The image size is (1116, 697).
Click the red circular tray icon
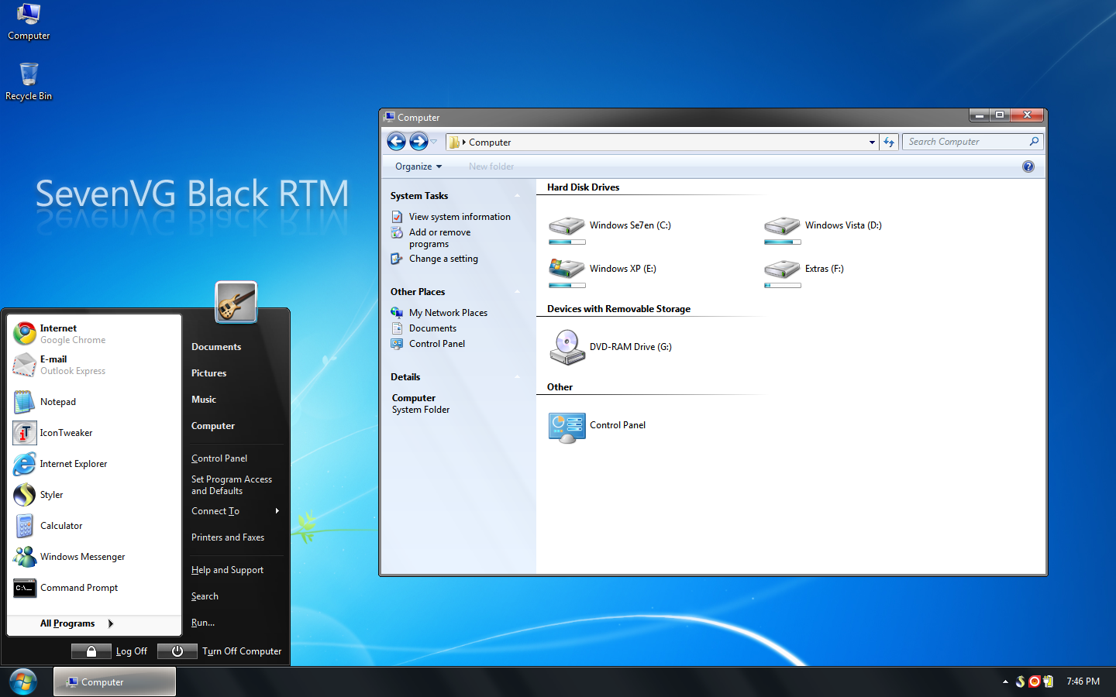tap(1035, 682)
